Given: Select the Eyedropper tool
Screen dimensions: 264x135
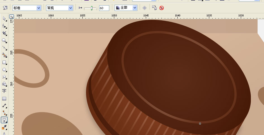Looking at the screenshot, I should tap(4, 127).
